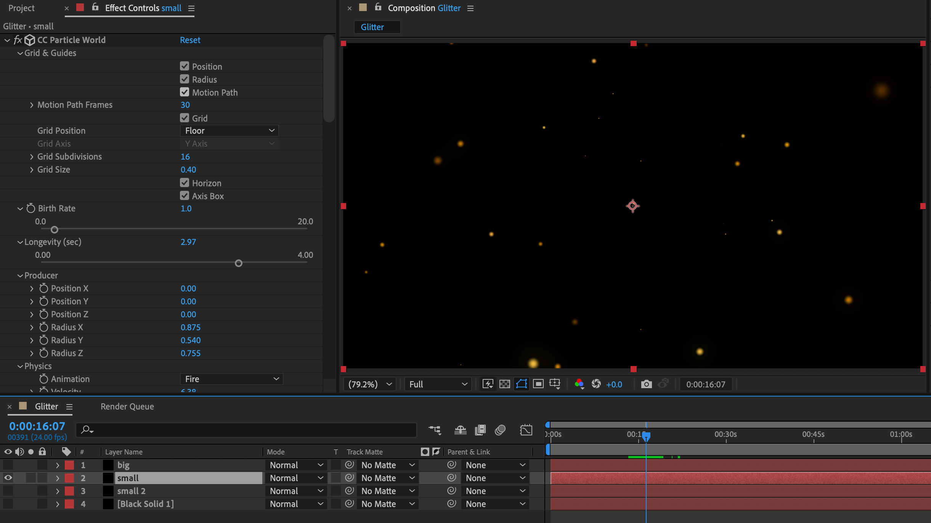Enable motion blur for layers icon
Viewport: 931px width, 523px height.
coord(500,430)
